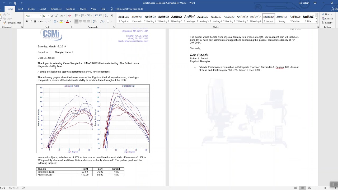
Task: Toggle Underline formatting
Action: 35,21
